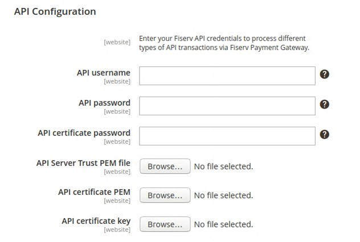
Task: Collapse the API Configuration section heading
Action: [55, 11]
